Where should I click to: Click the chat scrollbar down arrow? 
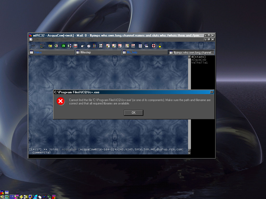click(189, 153)
